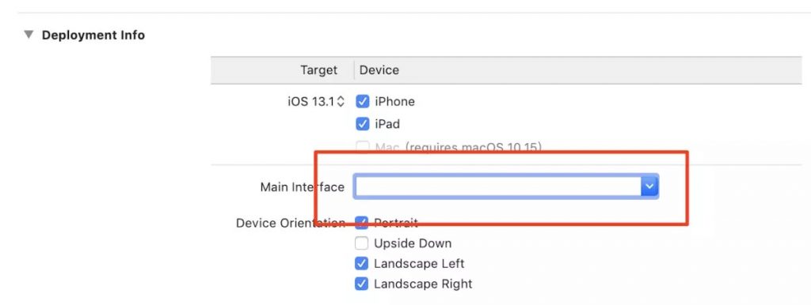Click the Device Orientation label
The width and height of the screenshot is (811, 305).
pyautogui.click(x=291, y=223)
